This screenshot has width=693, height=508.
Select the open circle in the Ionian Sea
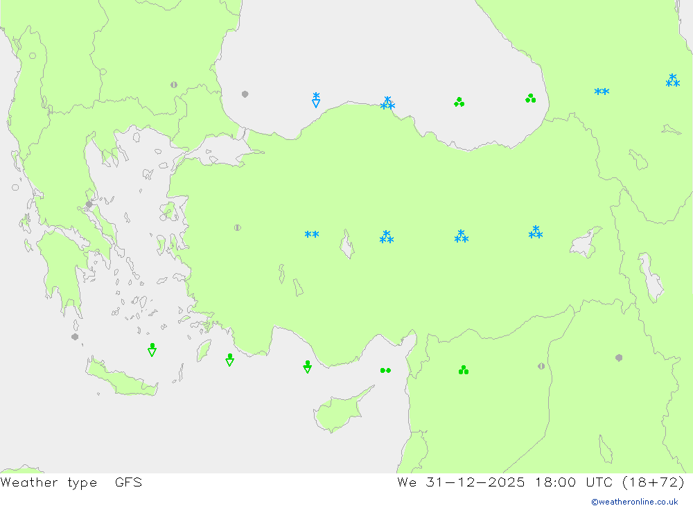click(x=15, y=187)
